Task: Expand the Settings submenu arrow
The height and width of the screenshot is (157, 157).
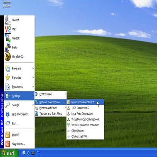Action: [x=33, y=96]
